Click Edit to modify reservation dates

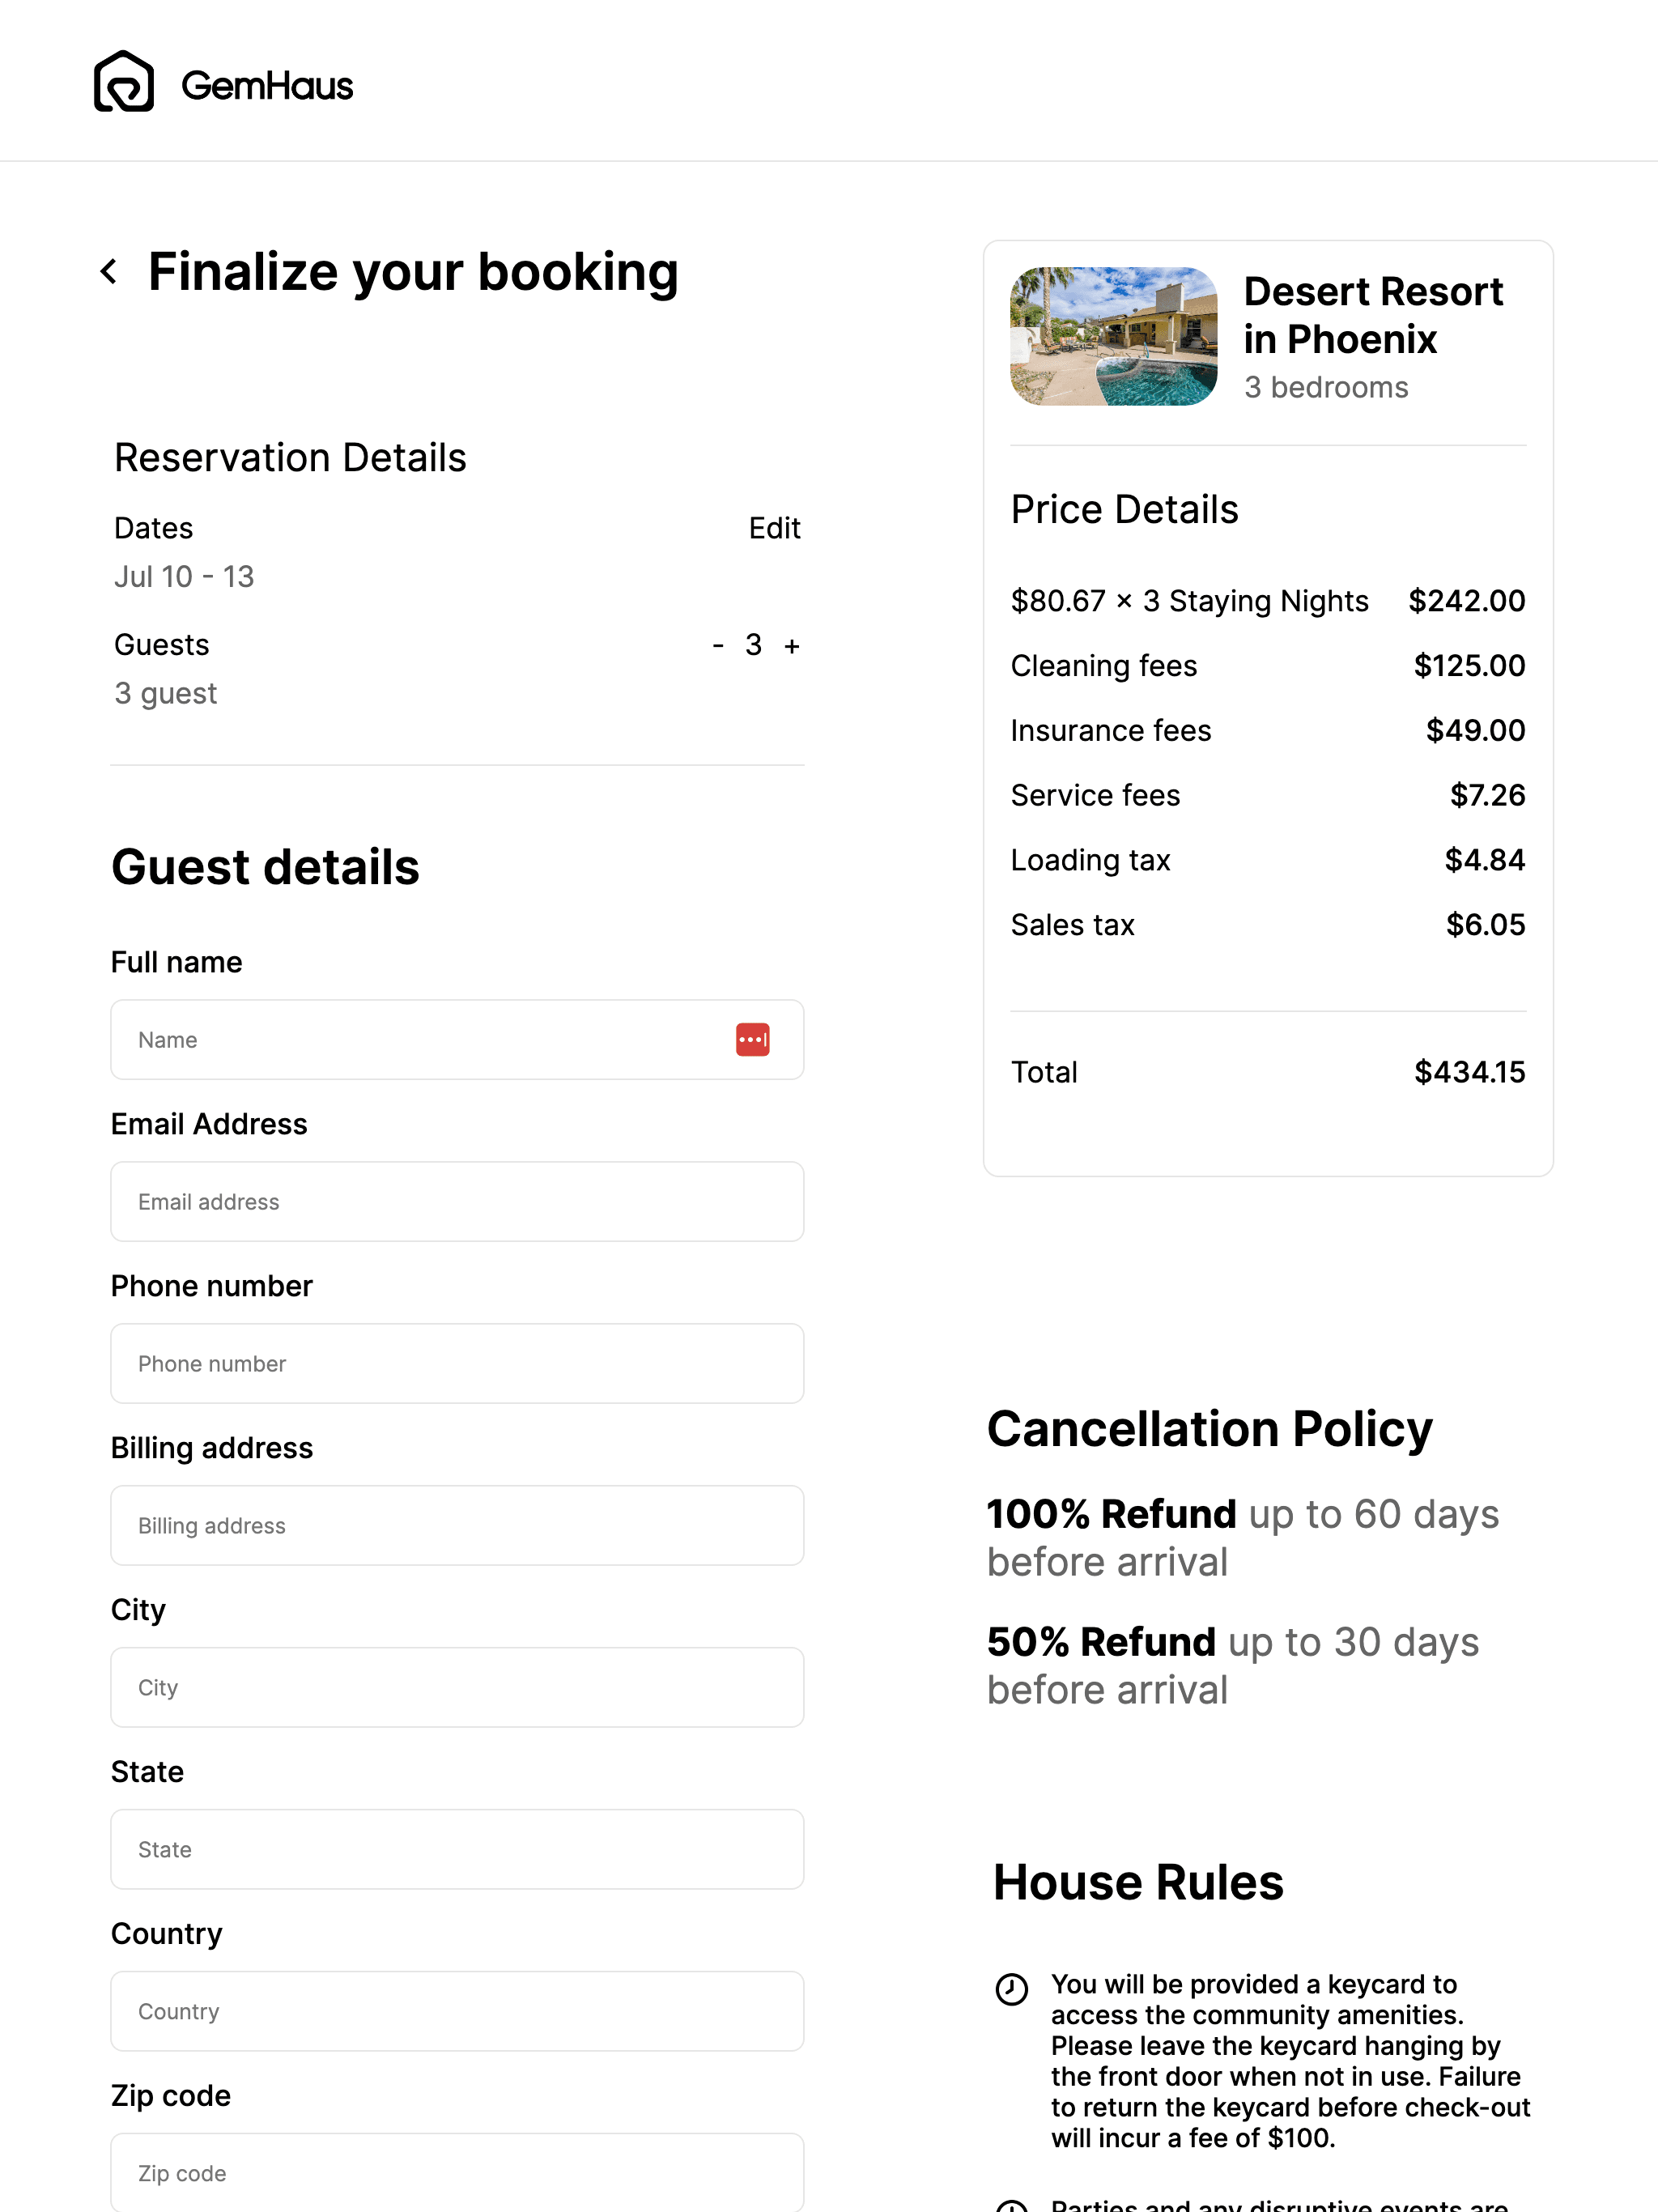[x=775, y=528]
